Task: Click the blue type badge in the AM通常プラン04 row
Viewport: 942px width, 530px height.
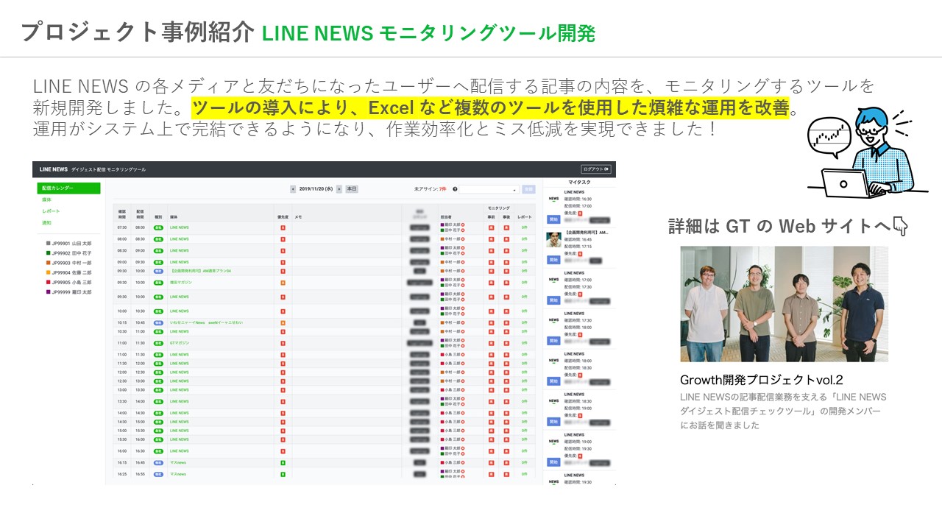Action: click(158, 270)
